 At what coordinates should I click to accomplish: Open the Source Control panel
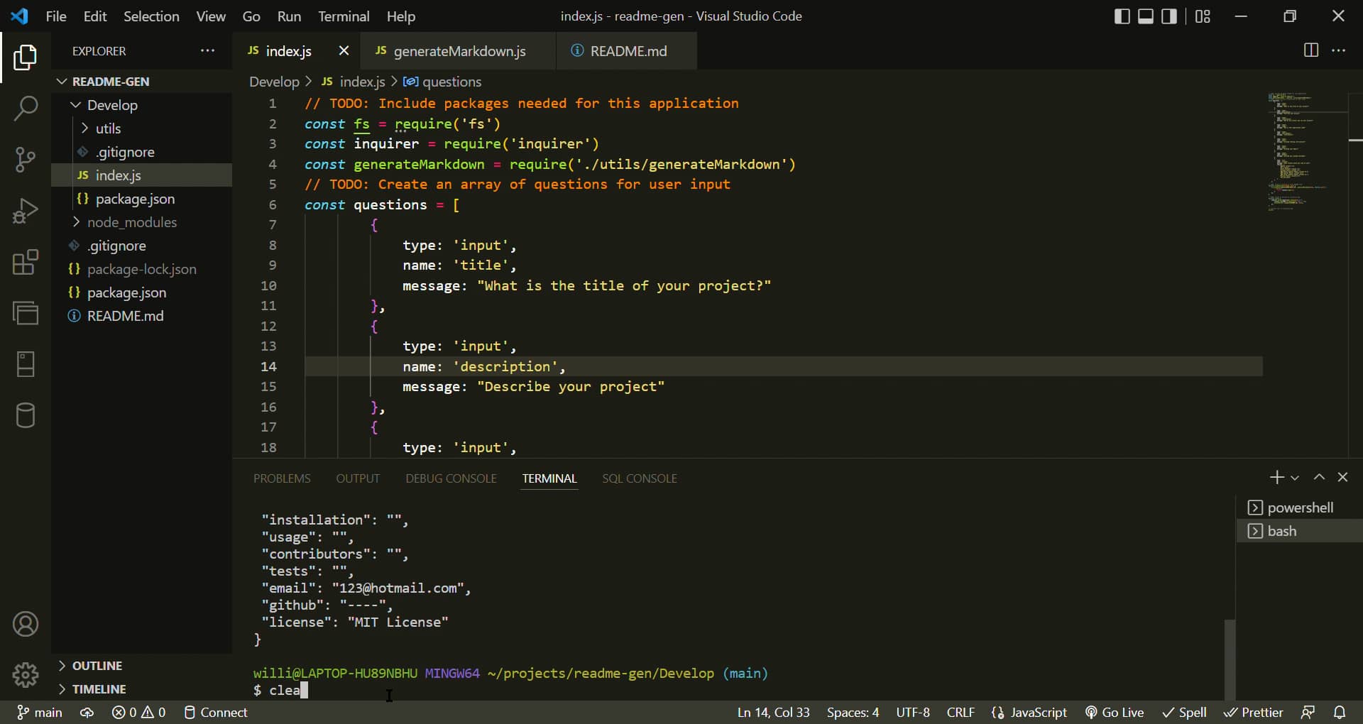(x=26, y=159)
